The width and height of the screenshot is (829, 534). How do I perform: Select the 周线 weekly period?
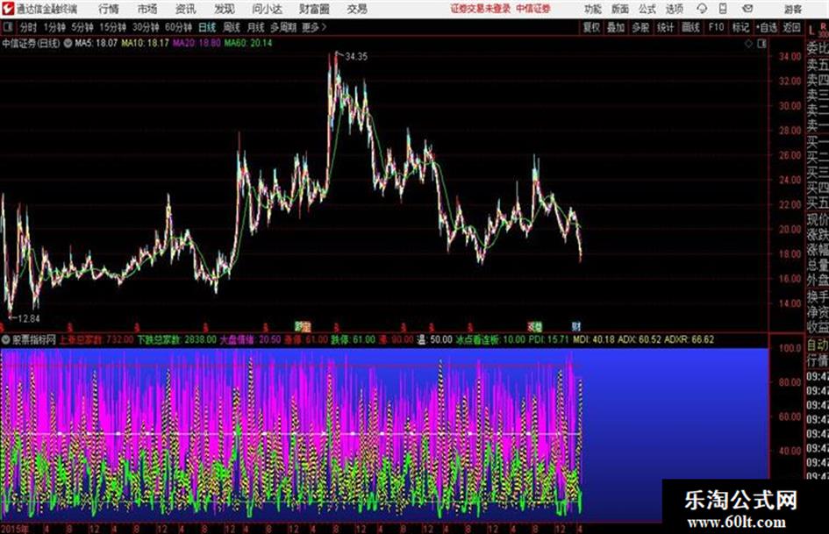pos(232,27)
